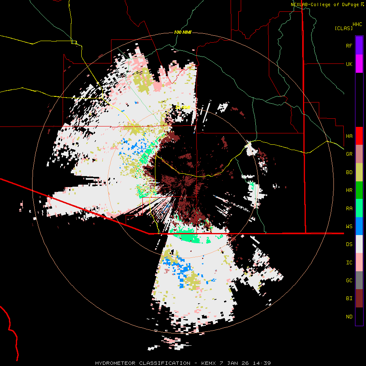Click the 14:39 timestamp
Viewport: 366px width, 366px height.
tap(263, 363)
